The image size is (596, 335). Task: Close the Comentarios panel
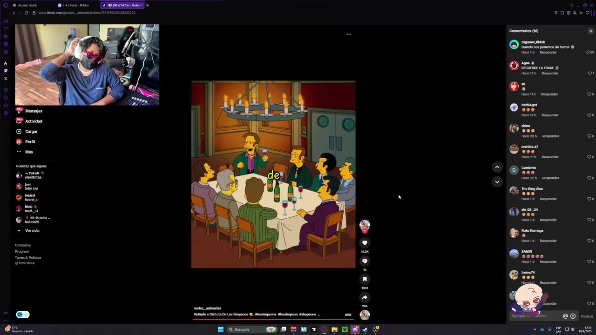click(x=591, y=31)
